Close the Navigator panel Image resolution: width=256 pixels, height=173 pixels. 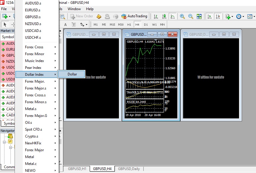click(60, 131)
